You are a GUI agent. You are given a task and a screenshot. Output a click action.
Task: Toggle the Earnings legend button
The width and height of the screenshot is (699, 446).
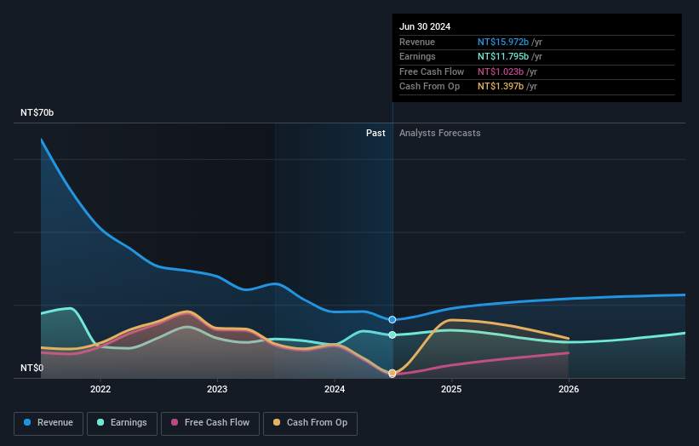pos(122,423)
